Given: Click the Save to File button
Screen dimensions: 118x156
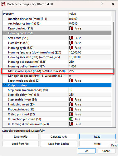Looking at the screenshot, I should click(x=21, y=137).
